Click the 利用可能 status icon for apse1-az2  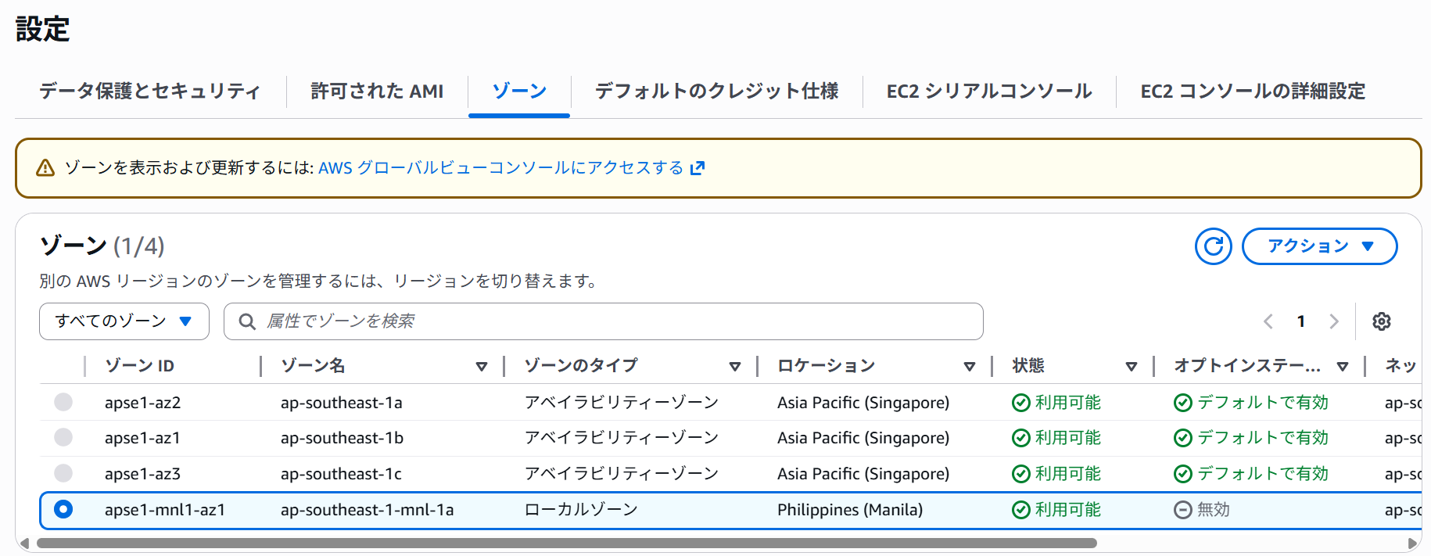point(1020,403)
